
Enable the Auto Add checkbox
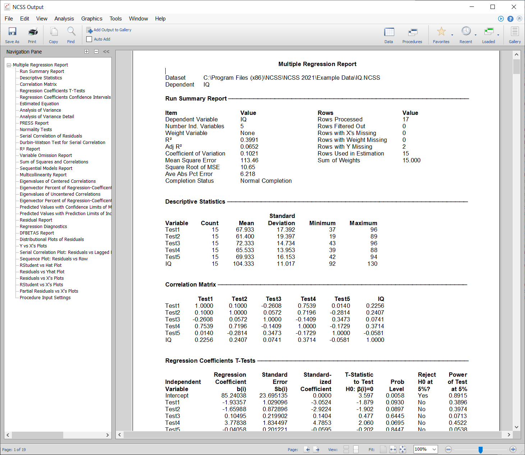(89, 39)
